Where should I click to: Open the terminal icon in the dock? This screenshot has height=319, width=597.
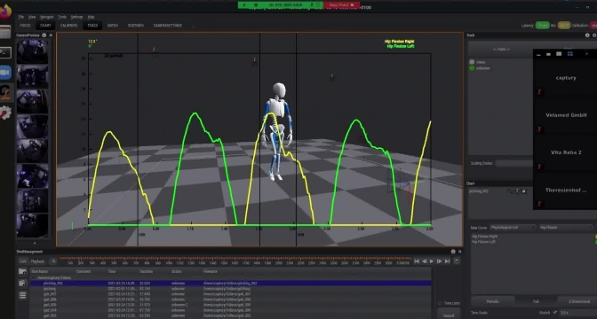[5, 52]
